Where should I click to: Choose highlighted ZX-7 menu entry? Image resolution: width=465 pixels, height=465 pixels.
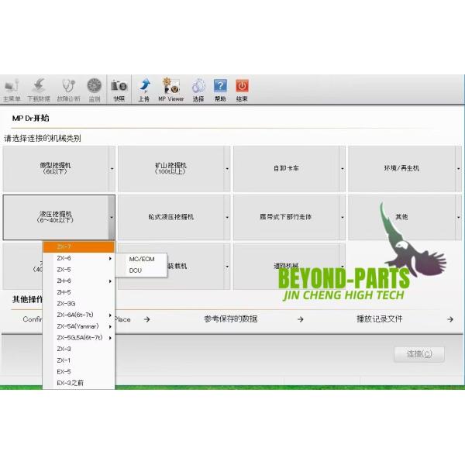coord(78,246)
